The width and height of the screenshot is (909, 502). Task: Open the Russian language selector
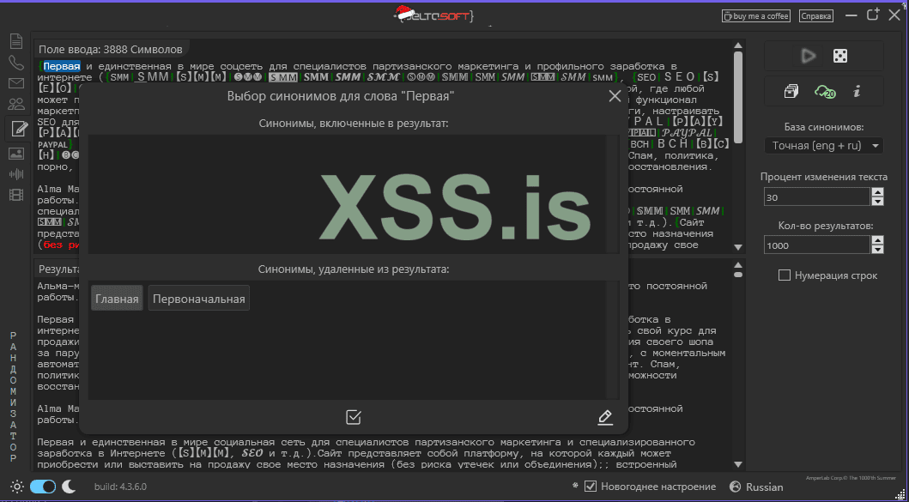[764, 487]
